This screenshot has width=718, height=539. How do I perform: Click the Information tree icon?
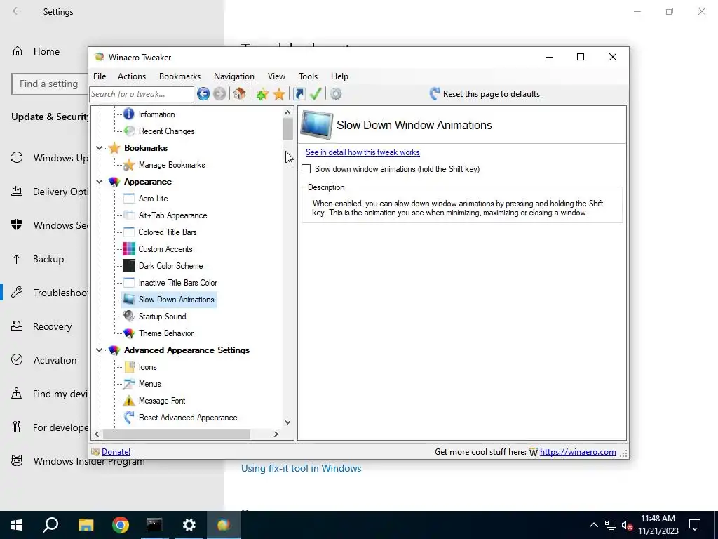tap(129, 114)
